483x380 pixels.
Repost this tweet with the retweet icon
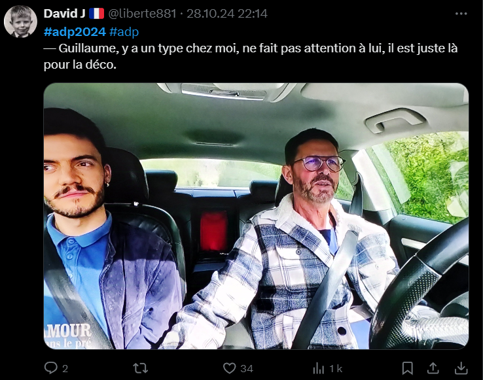141,368
